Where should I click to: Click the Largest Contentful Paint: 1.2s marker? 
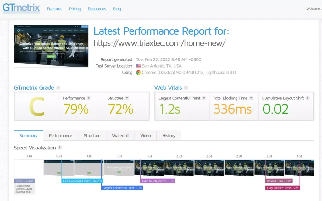tap(122, 188)
